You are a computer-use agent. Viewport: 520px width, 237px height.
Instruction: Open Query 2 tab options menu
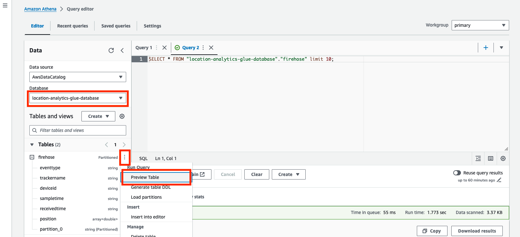[x=203, y=48]
